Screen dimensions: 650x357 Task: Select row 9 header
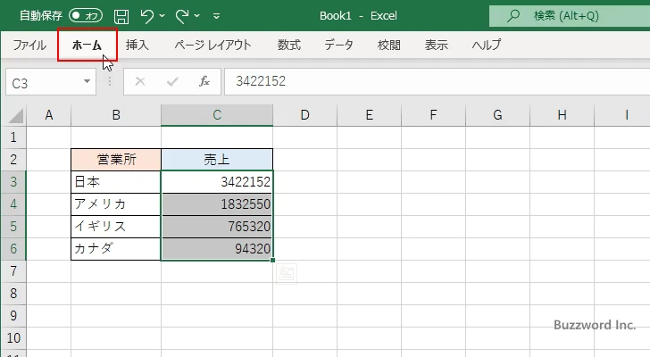(13, 316)
